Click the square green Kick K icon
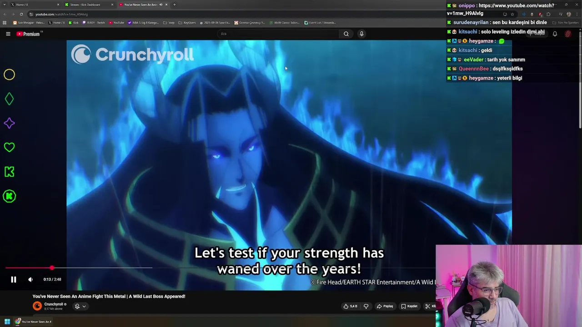Screen dimensions: 582x327 coord(9,172)
